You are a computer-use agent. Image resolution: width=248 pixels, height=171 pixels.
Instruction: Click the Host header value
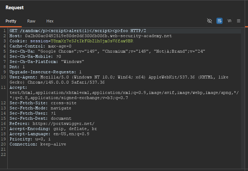point(98,36)
